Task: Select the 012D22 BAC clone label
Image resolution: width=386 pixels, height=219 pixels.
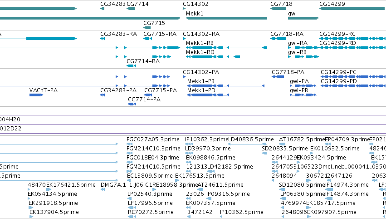Action: point(10,129)
